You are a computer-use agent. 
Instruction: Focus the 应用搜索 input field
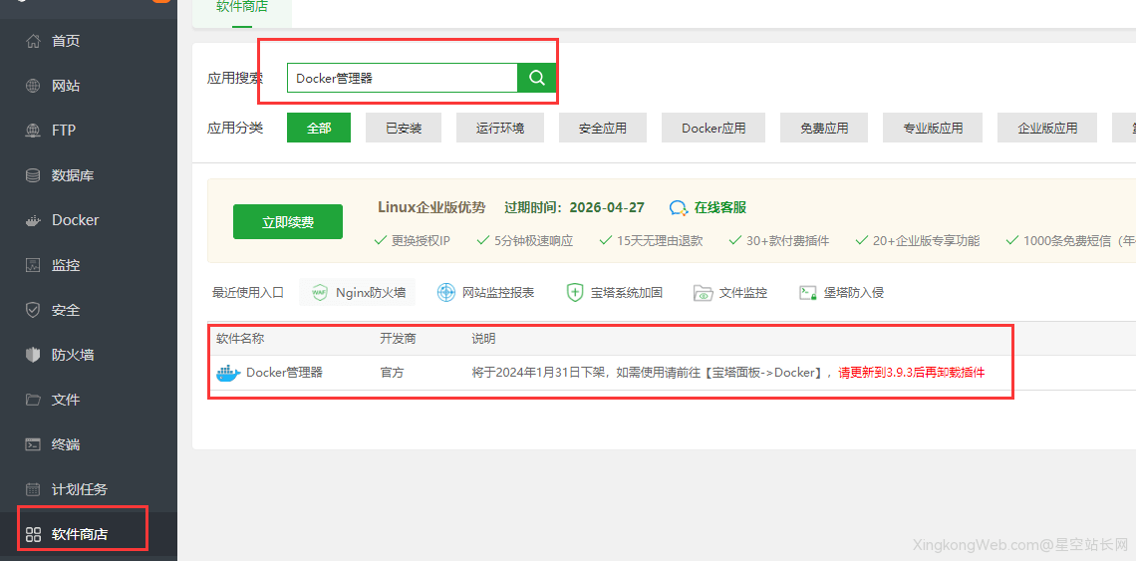point(403,78)
